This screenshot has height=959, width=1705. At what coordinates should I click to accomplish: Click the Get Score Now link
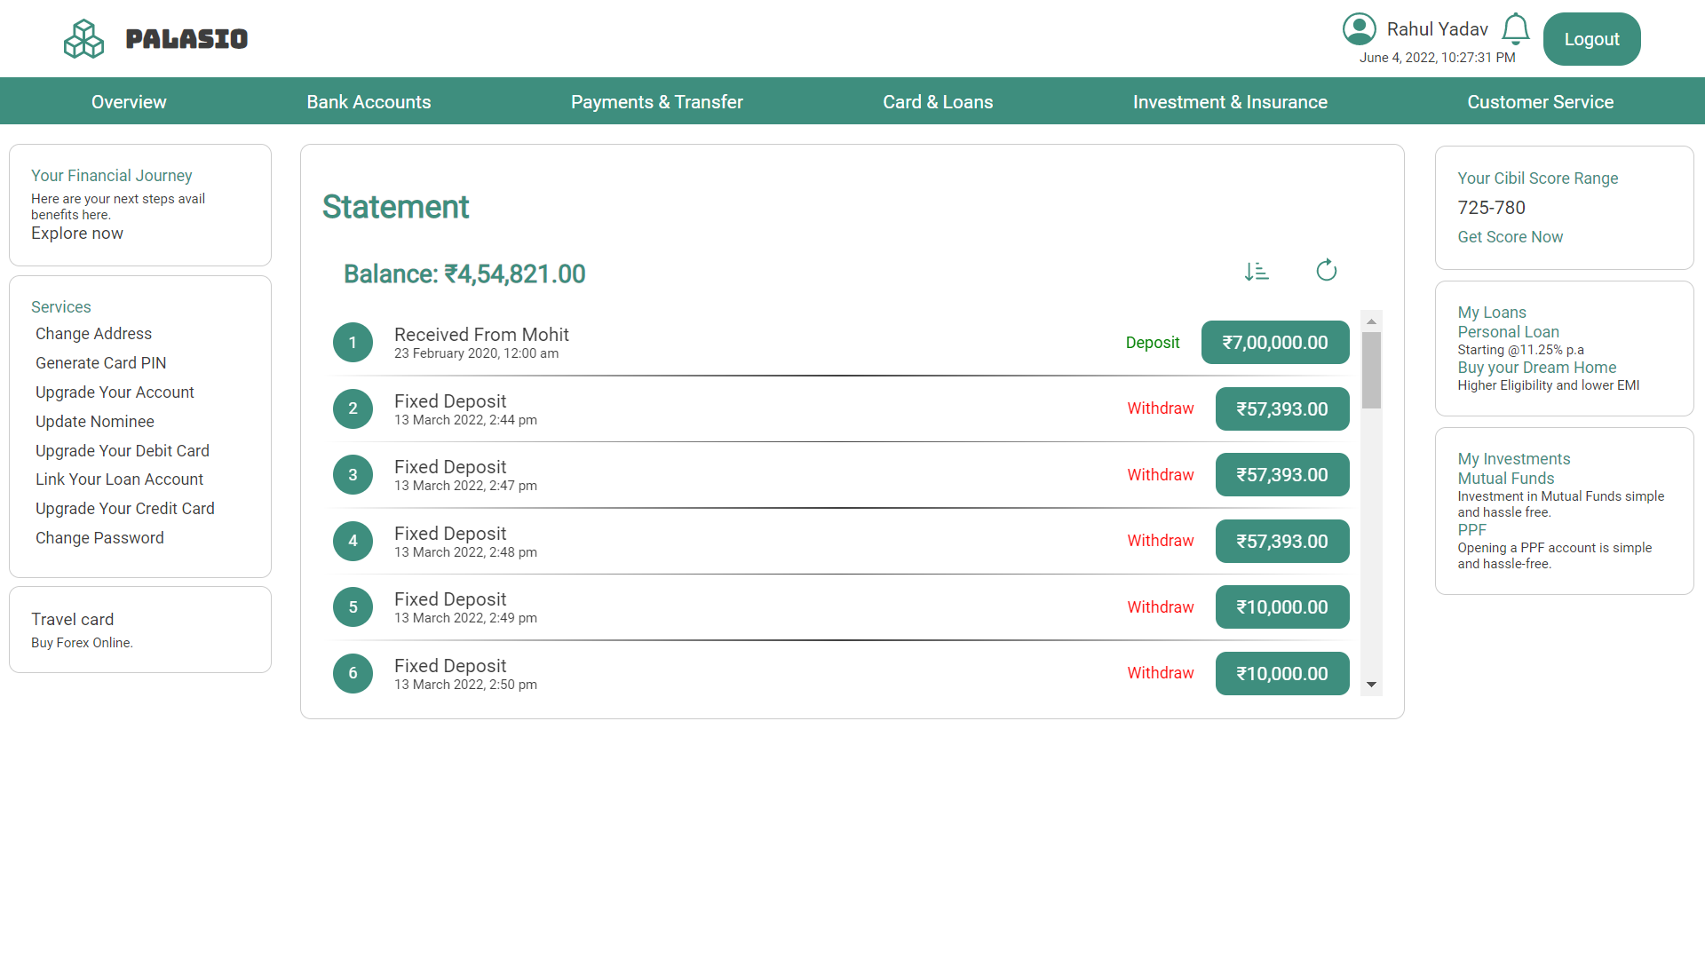[x=1510, y=237]
